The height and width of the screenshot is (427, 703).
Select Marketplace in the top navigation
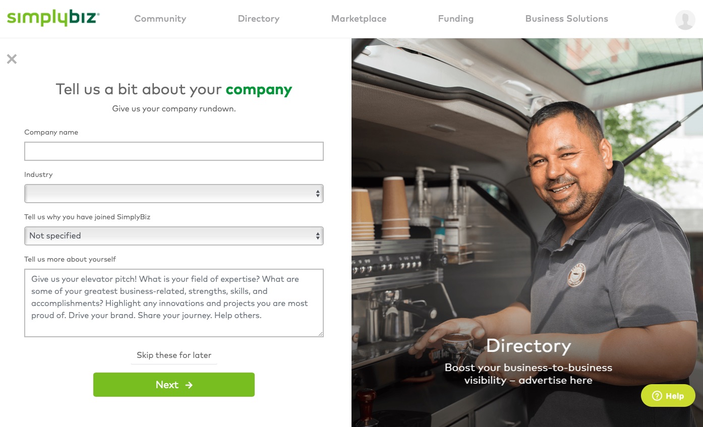359,19
